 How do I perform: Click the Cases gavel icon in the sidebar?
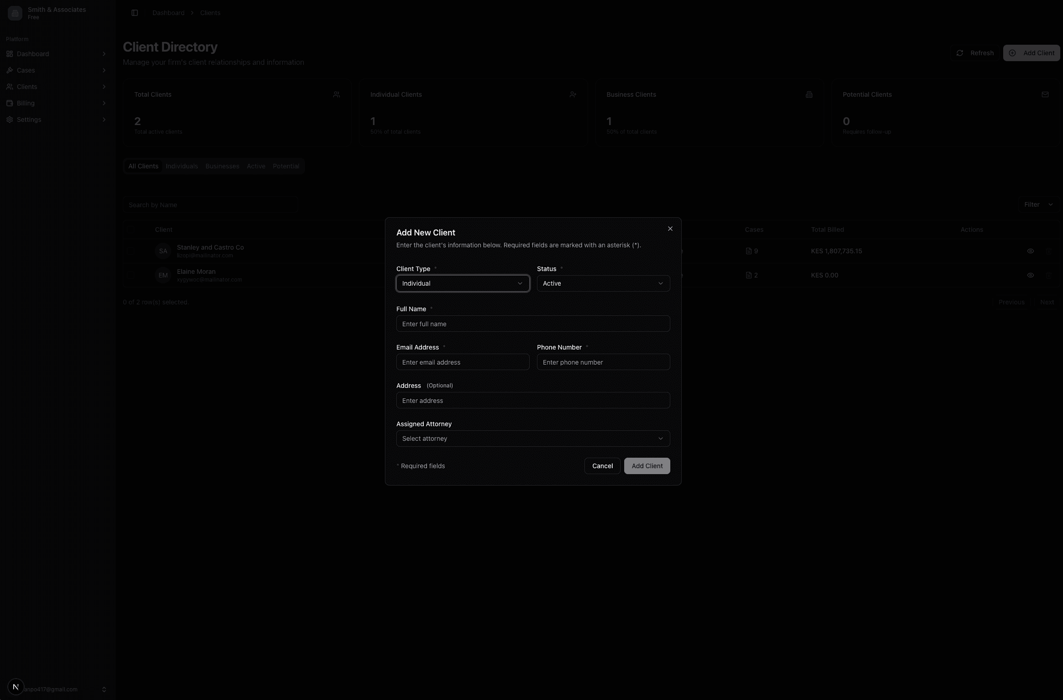(x=10, y=70)
